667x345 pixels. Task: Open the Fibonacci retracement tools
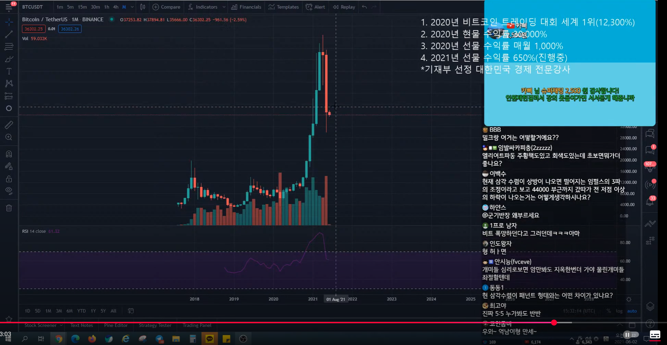click(9, 47)
